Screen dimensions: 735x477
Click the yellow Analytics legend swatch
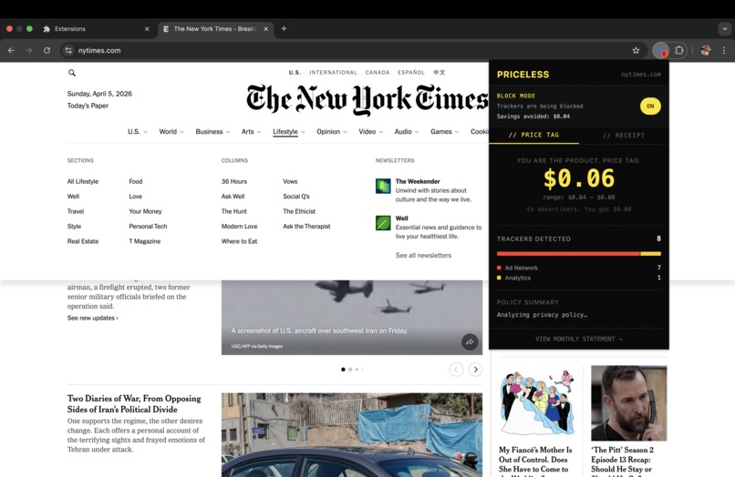click(499, 278)
